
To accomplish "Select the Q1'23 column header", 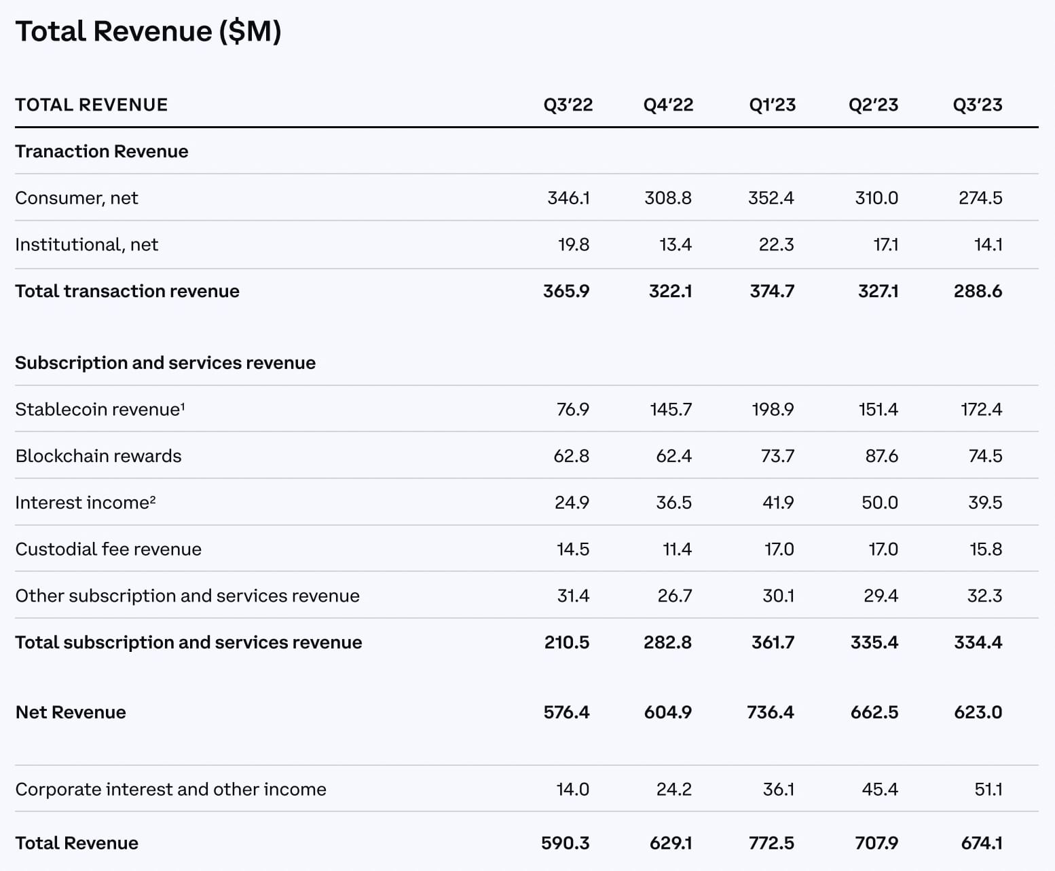I will pyautogui.click(x=772, y=104).
